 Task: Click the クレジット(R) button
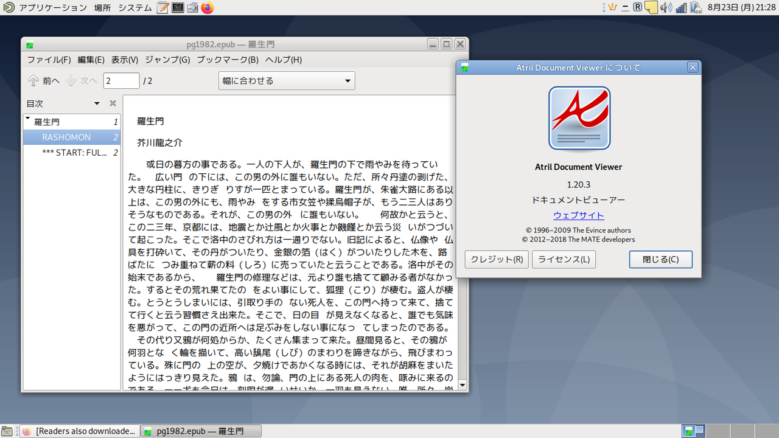[497, 259]
